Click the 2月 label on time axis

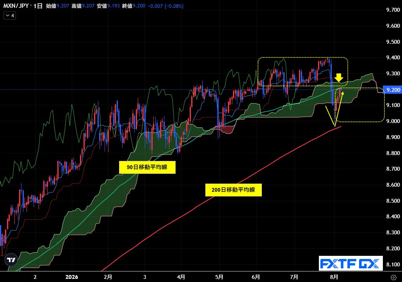[108, 277]
